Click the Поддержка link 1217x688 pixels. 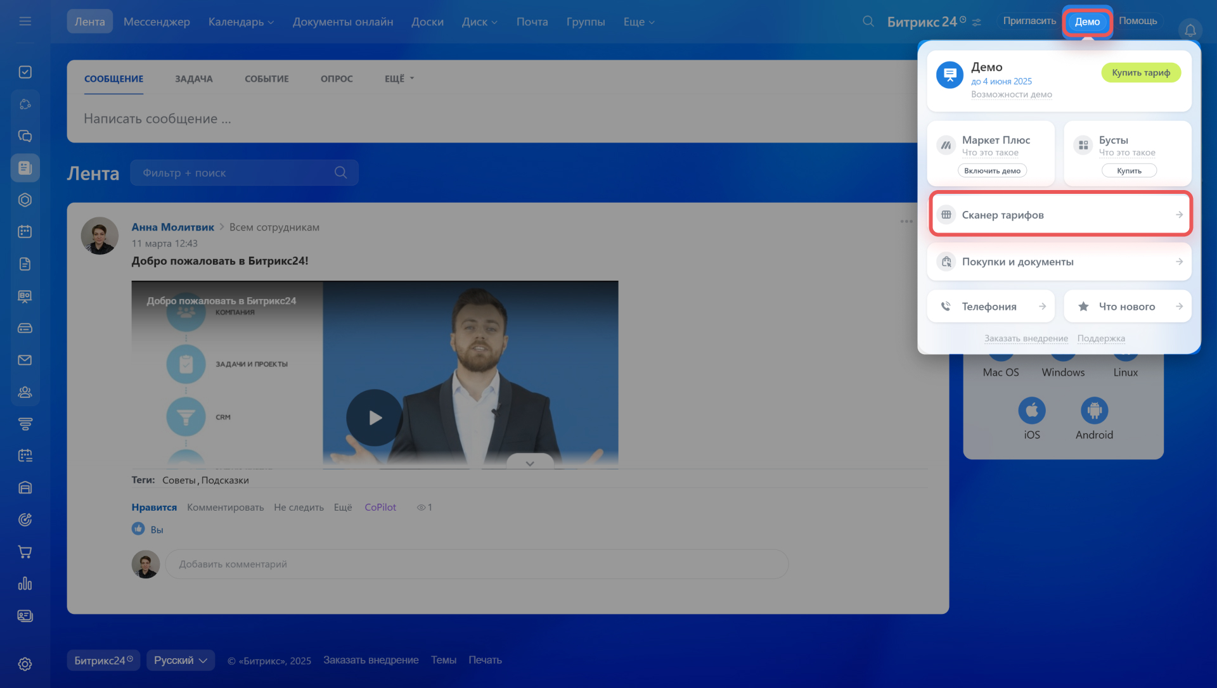[x=1101, y=338]
